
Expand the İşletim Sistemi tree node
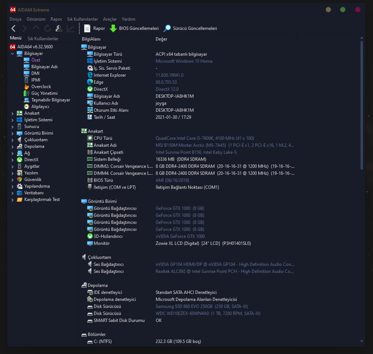[x=13, y=120]
